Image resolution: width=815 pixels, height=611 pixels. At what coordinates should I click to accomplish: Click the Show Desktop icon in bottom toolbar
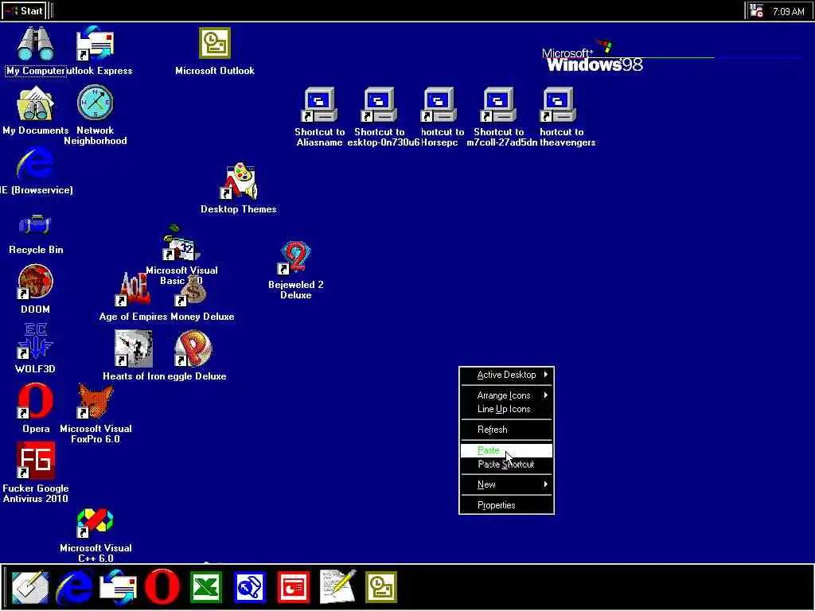coord(30,587)
